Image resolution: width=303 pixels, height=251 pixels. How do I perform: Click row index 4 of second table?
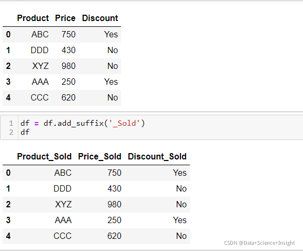[x=8, y=236]
